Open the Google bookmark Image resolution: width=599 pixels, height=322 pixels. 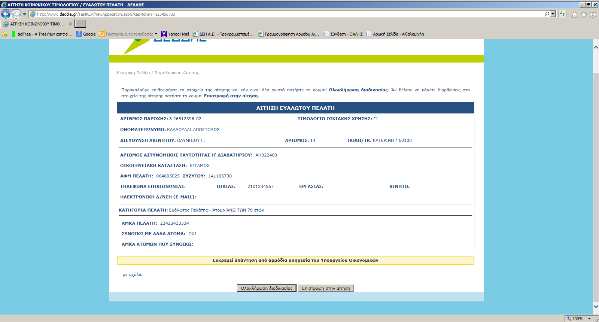[86, 34]
